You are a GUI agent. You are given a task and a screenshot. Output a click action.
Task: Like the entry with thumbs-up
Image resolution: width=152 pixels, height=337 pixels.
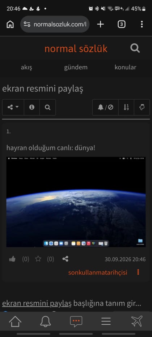pos(12,259)
